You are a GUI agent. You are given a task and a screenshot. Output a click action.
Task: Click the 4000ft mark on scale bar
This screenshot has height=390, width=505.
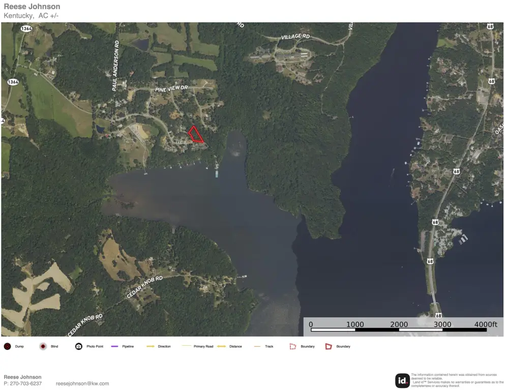point(485,324)
